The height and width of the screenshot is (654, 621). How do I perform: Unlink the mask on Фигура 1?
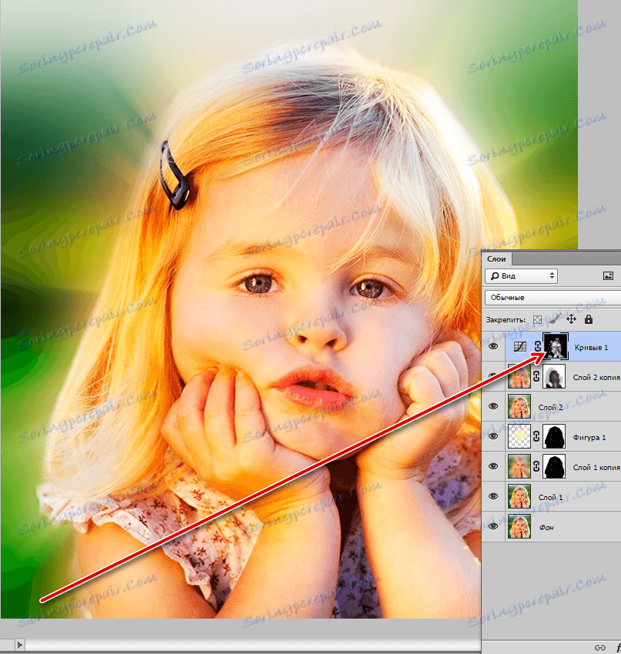[537, 437]
